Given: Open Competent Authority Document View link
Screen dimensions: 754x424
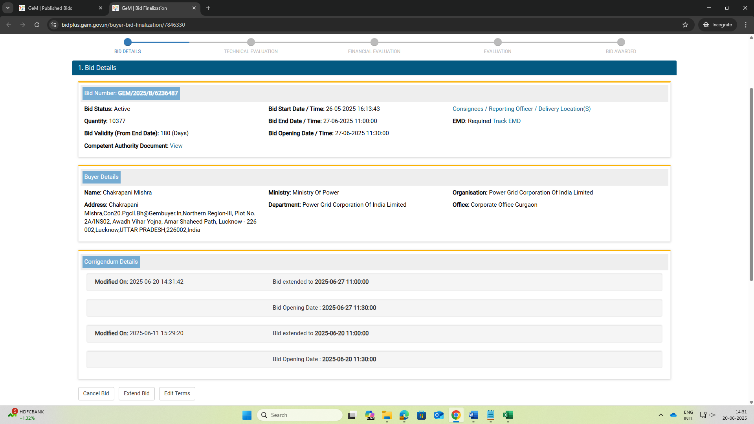Looking at the screenshot, I should pyautogui.click(x=176, y=146).
